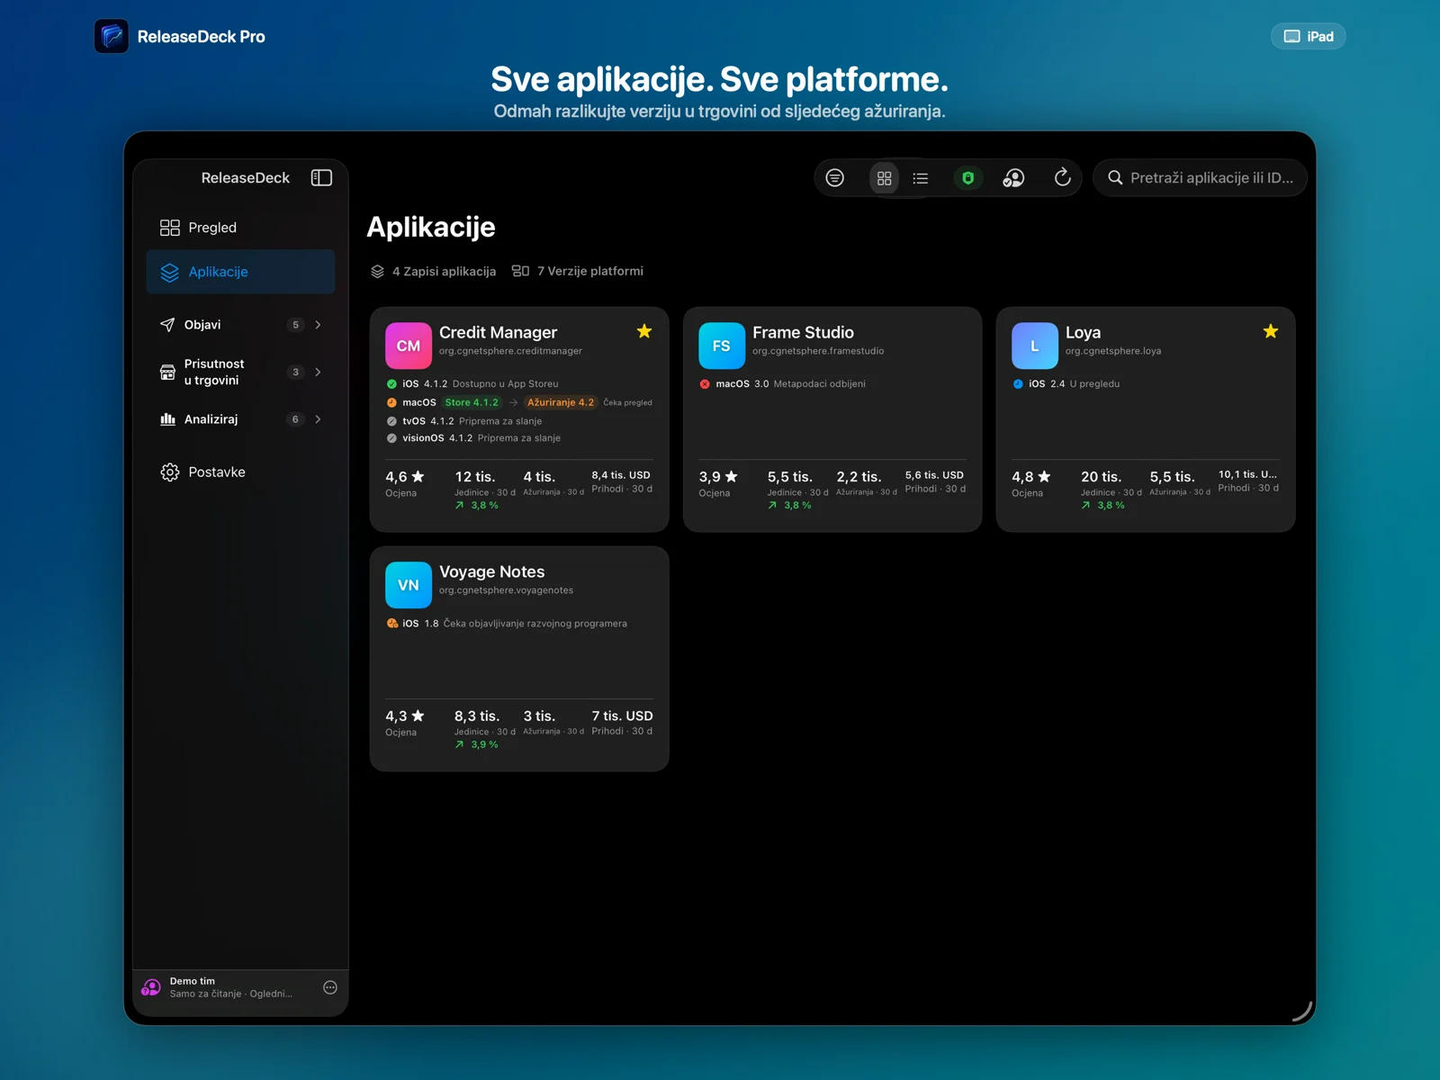Click the 3,9 star rating on Frame Studio

717,477
